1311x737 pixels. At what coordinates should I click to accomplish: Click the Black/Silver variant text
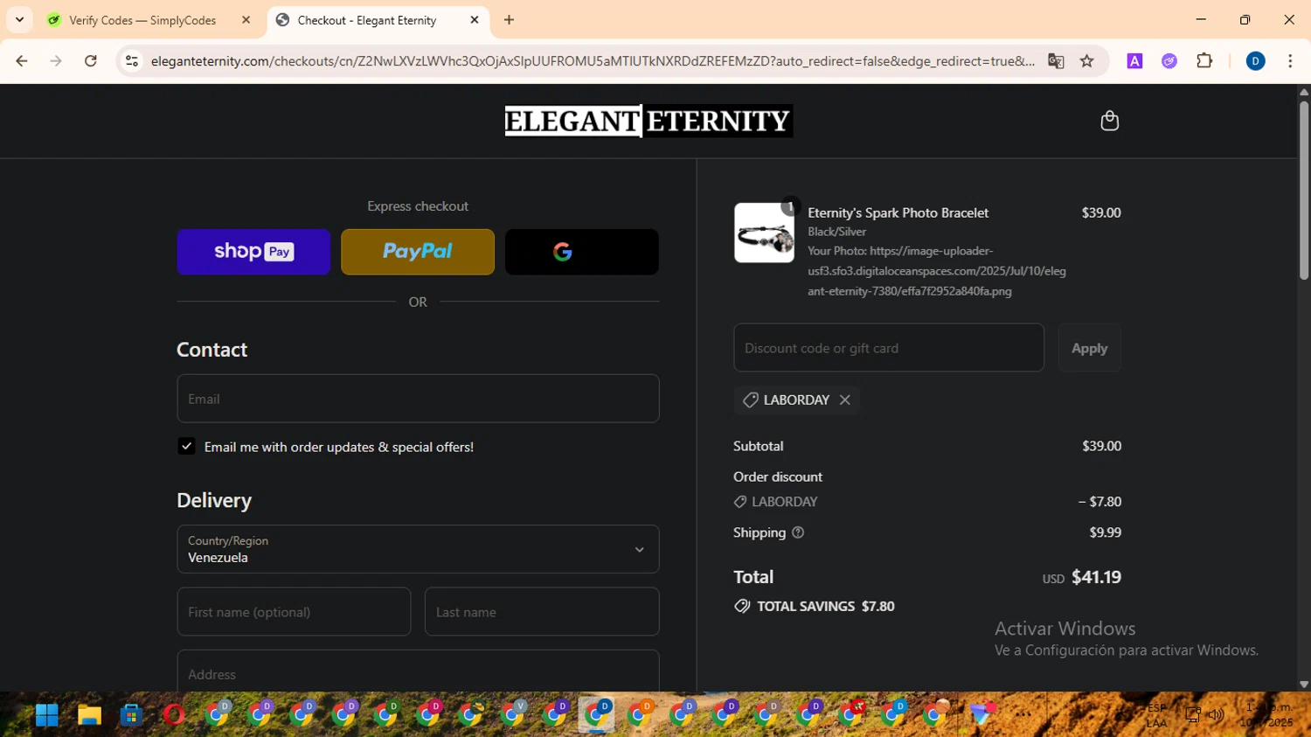(836, 232)
